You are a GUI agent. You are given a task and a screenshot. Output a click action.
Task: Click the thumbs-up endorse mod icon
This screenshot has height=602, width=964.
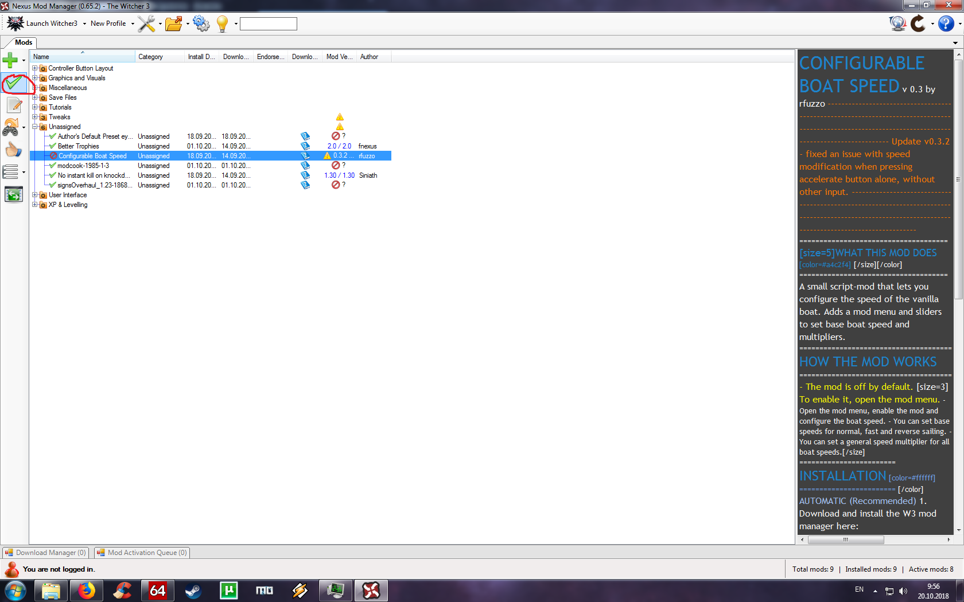tap(13, 150)
